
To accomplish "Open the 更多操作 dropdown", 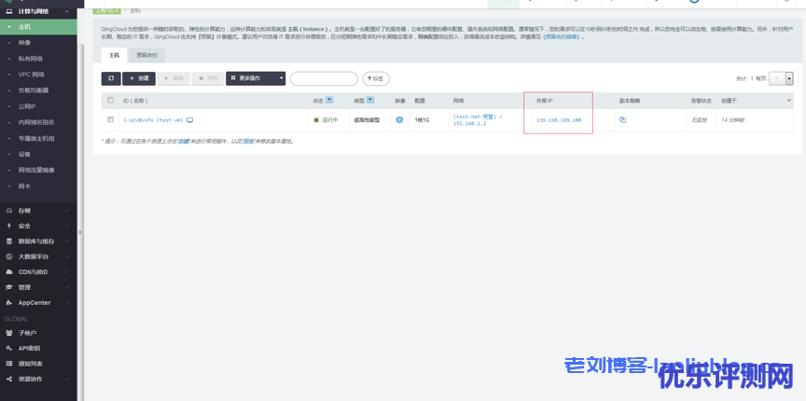I will point(256,78).
